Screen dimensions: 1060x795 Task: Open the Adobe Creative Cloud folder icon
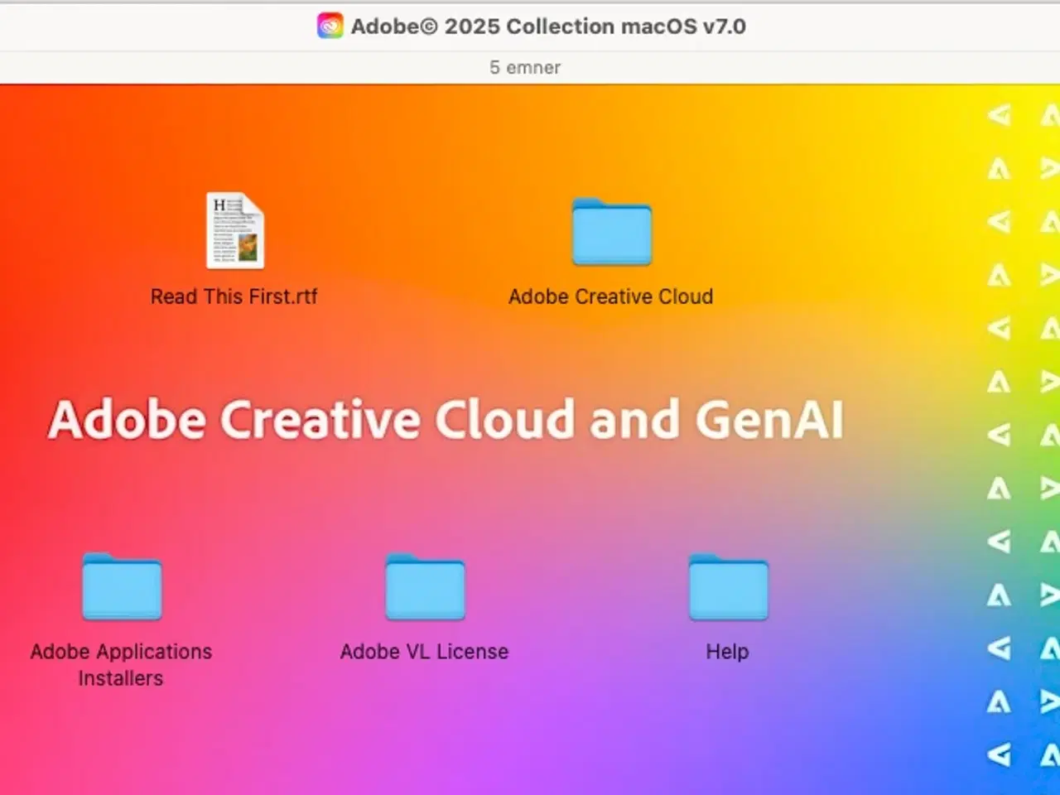click(612, 231)
